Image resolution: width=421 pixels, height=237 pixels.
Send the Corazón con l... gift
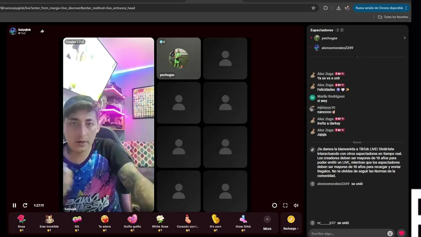188,223
